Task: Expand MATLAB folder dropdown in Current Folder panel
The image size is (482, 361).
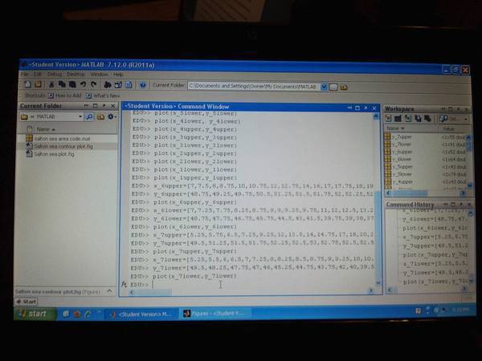Action: pyautogui.click(x=80, y=116)
